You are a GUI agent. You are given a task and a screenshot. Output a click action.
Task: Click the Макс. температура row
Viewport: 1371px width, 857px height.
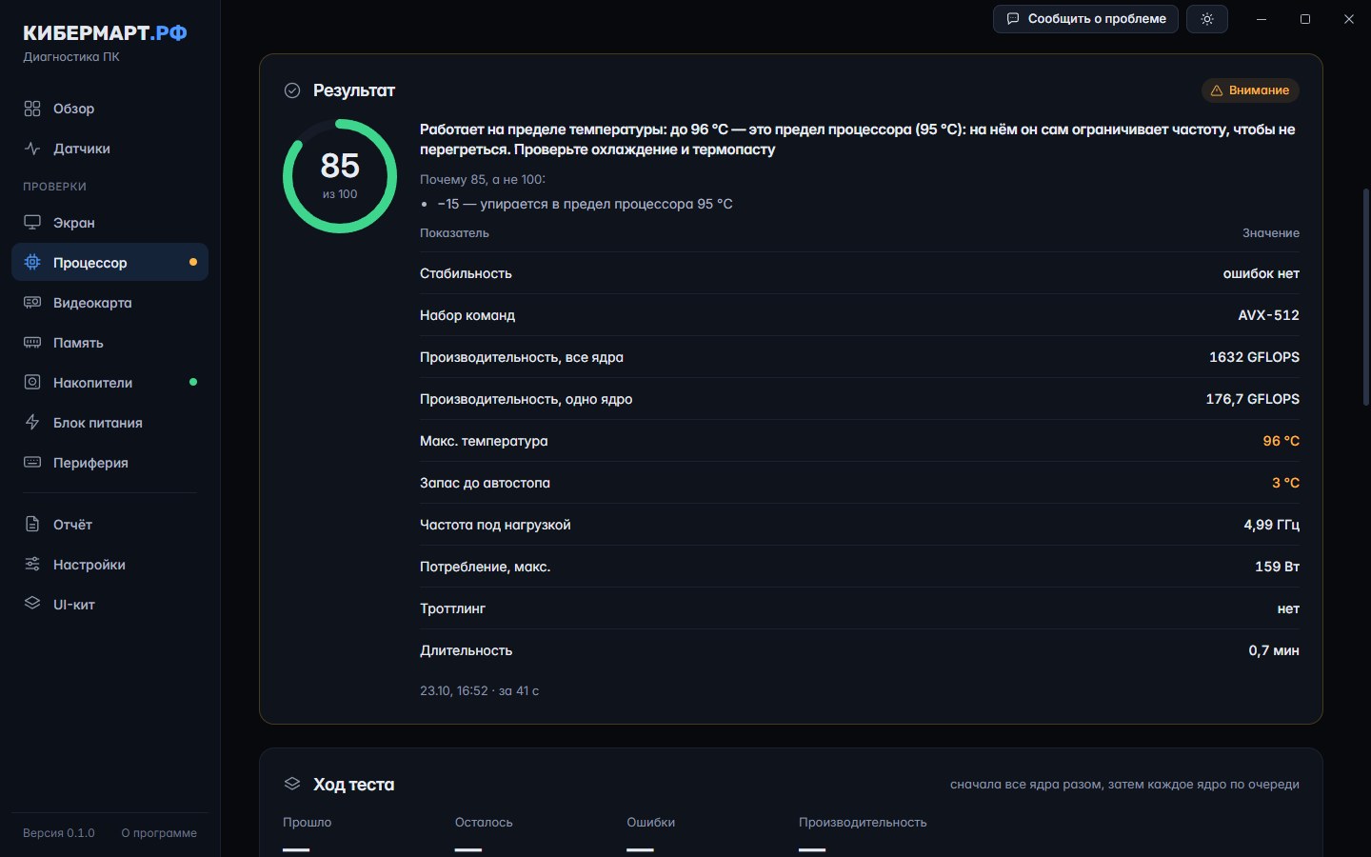click(x=860, y=441)
